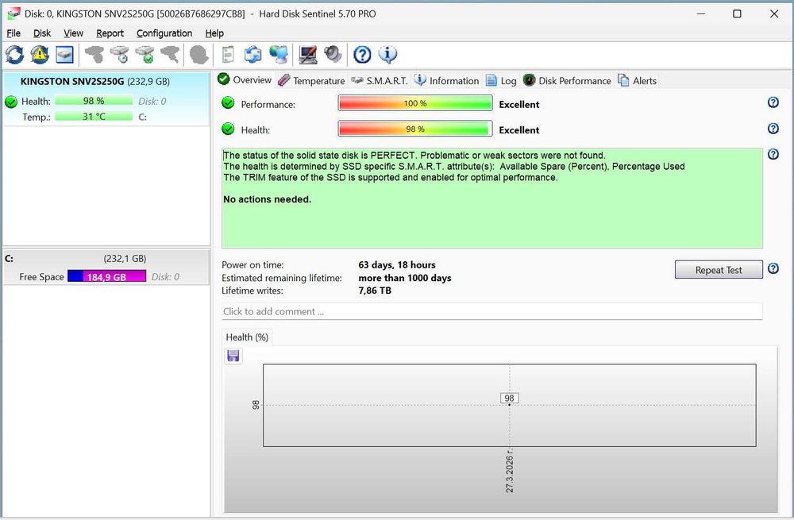Click the help icon beside status text box

773,154
